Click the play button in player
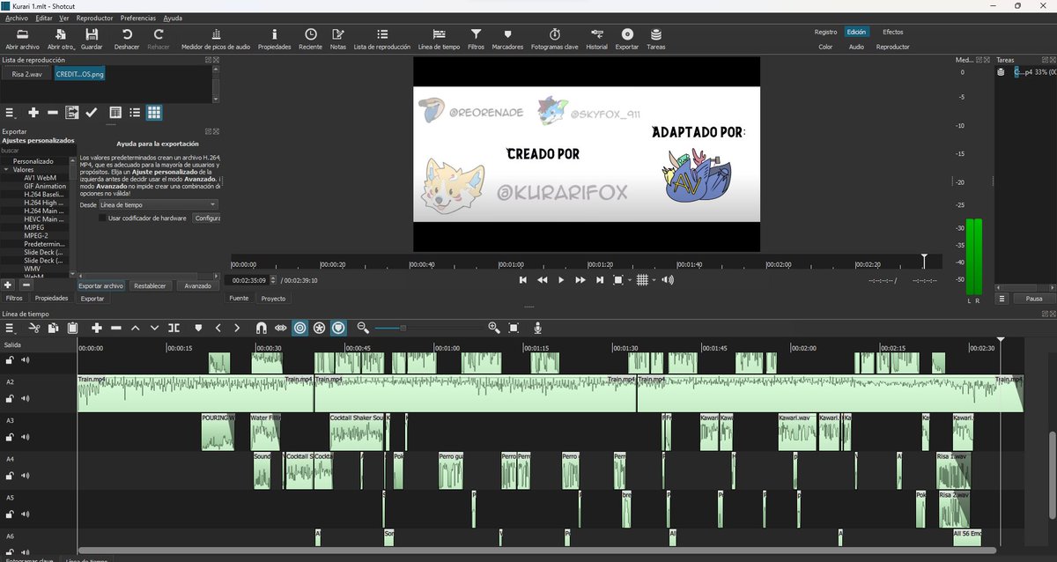This screenshot has width=1057, height=562. click(562, 280)
